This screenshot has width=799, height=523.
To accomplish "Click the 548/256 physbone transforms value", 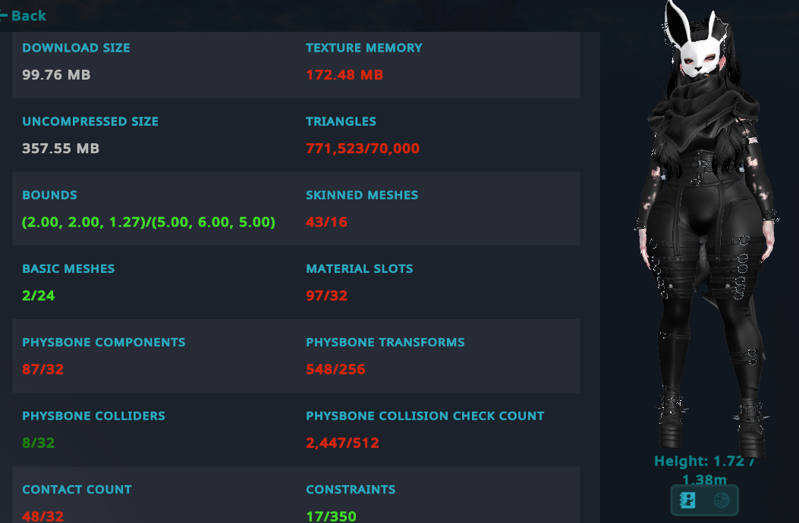I will click(x=335, y=369).
